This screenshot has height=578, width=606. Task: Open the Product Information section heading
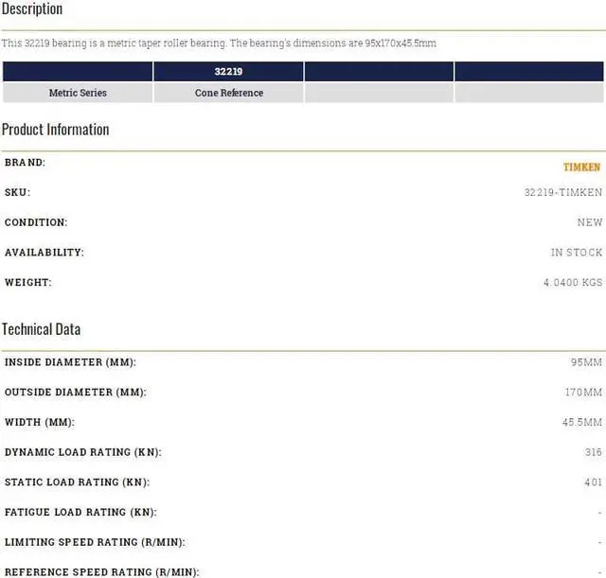click(55, 130)
